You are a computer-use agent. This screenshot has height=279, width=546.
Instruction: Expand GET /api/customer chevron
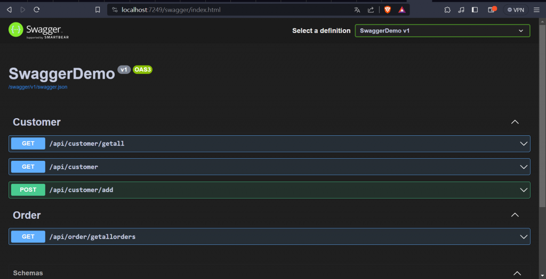524,167
